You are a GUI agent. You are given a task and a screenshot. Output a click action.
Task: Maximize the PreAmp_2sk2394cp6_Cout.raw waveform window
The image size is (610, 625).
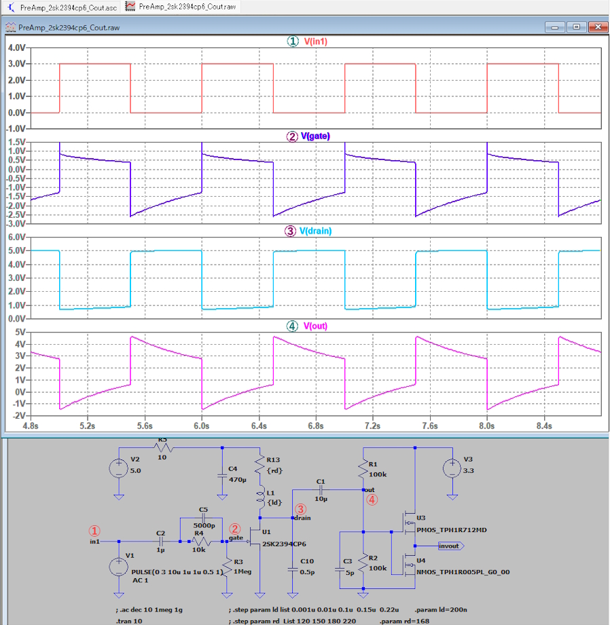576,27
